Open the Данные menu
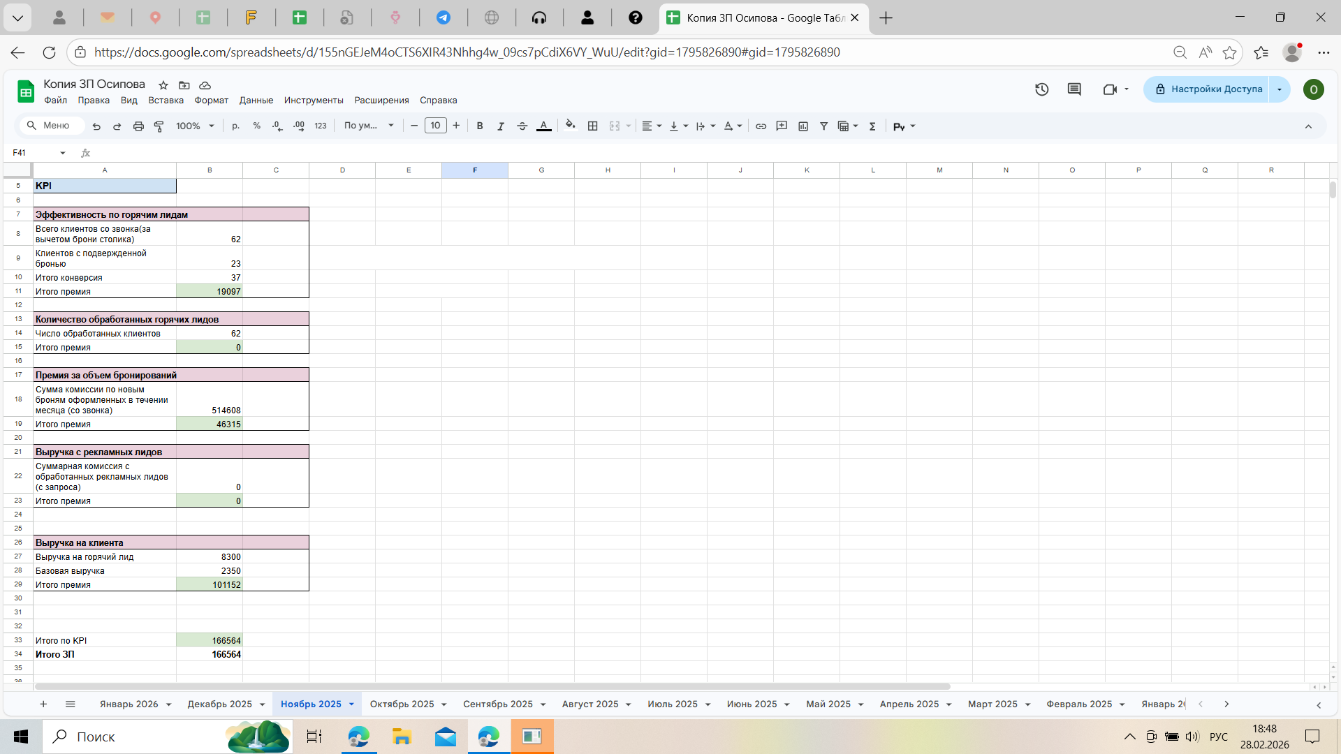Viewport: 1341px width, 754px height. [x=256, y=101]
